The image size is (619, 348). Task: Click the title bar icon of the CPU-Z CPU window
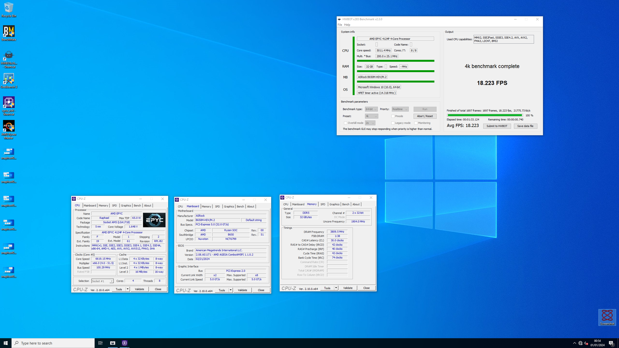pos(74,199)
